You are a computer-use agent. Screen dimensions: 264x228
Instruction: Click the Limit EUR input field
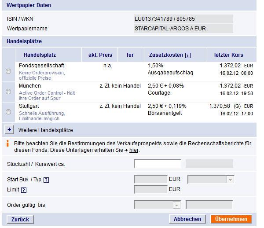coord(150,190)
